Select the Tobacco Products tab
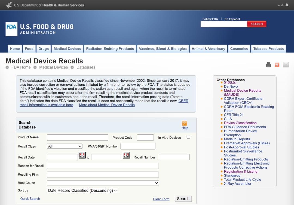 coord(268,49)
